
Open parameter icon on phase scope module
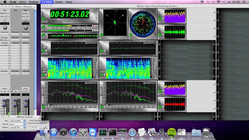tap(107, 38)
